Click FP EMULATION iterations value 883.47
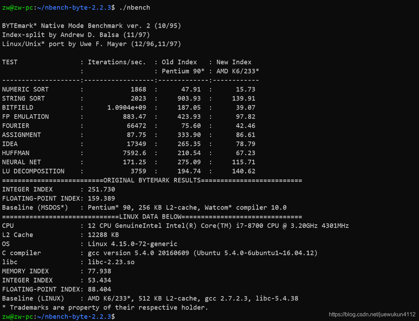This screenshot has width=419, height=321. pyautogui.click(x=134, y=117)
